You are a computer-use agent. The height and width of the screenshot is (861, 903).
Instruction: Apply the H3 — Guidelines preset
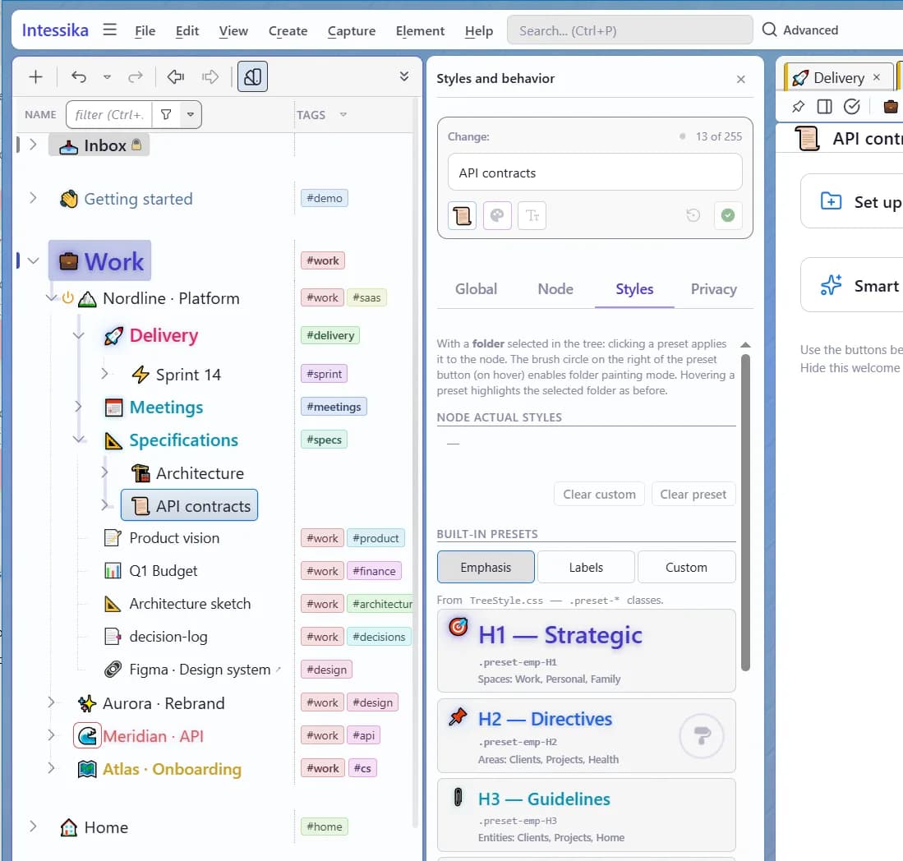click(587, 815)
